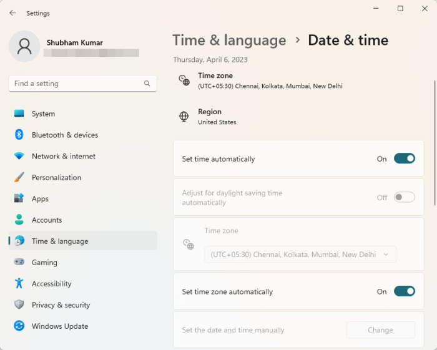437x350 pixels.
Task: Click the Find a setting search box
Action: coord(75,84)
